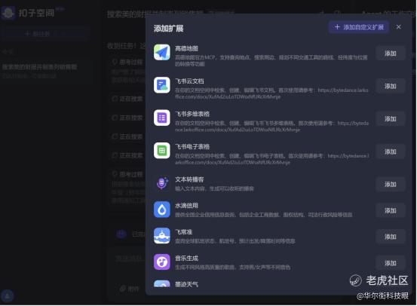Add the 水滴信用 extension
Viewport: 417px width, 306px height.
390,210
